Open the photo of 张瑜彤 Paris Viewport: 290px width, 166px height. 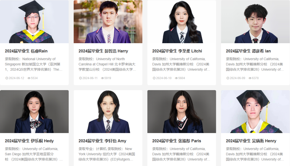pyautogui.click(x=182, y=112)
